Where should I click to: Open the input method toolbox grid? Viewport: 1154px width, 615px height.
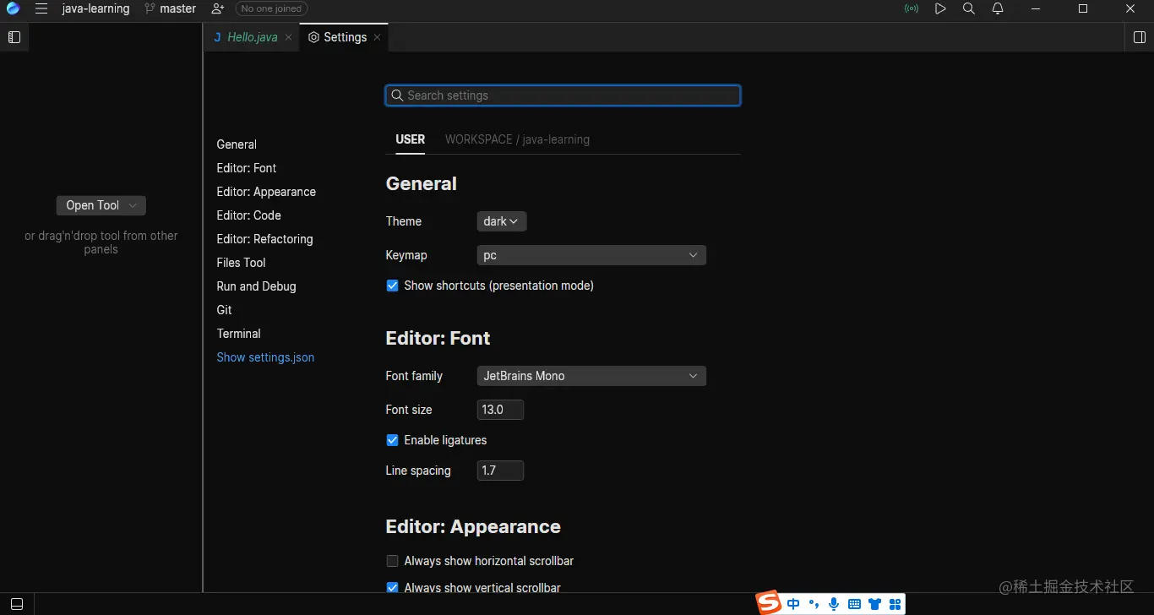coord(895,604)
